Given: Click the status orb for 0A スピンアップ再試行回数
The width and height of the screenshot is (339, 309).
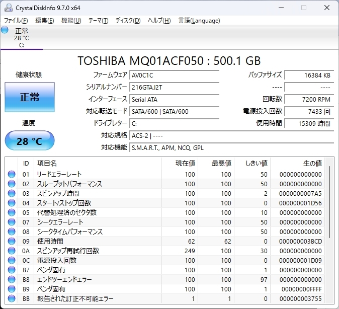Looking at the screenshot, I should pyautogui.click(x=12, y=251).
